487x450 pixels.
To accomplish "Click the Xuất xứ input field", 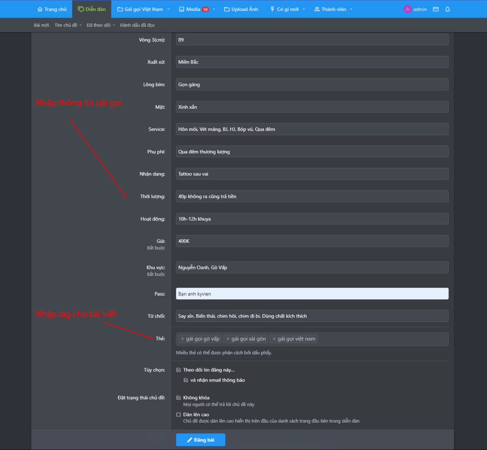I will [312, 62].
